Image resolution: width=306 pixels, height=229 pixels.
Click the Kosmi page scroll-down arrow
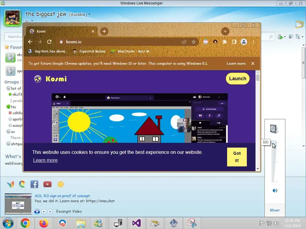258,169
